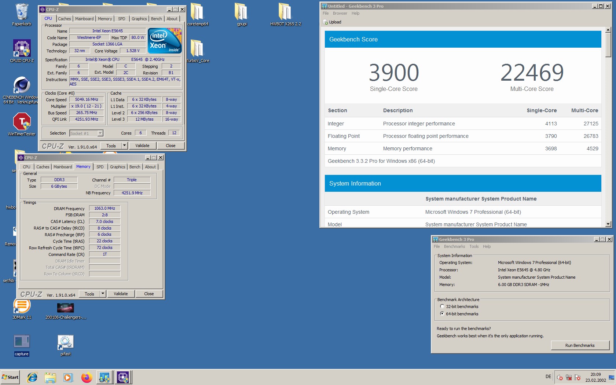Click the network disconnected tray icon
The width and height of the screenshot is (616, 385).
(569, 377)
